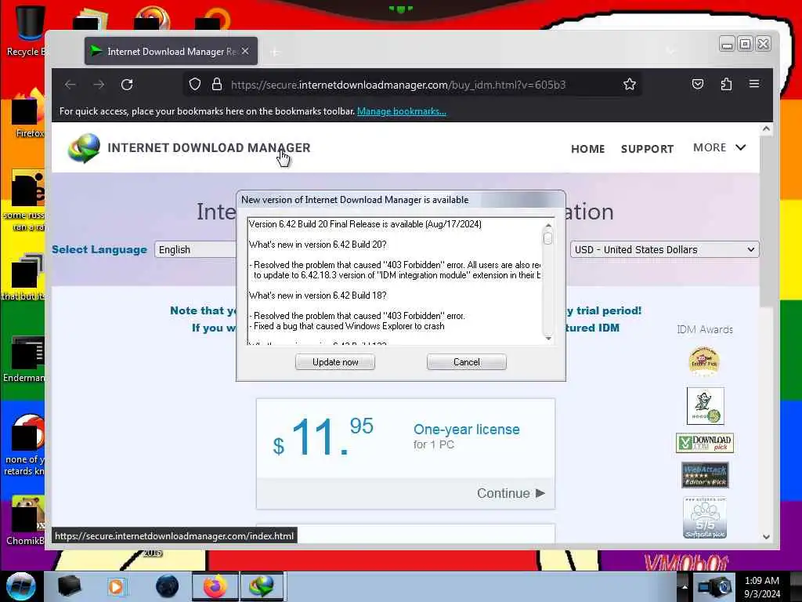Click the Fixed a bug Windows Explorer line

click(x=347, y=326)
